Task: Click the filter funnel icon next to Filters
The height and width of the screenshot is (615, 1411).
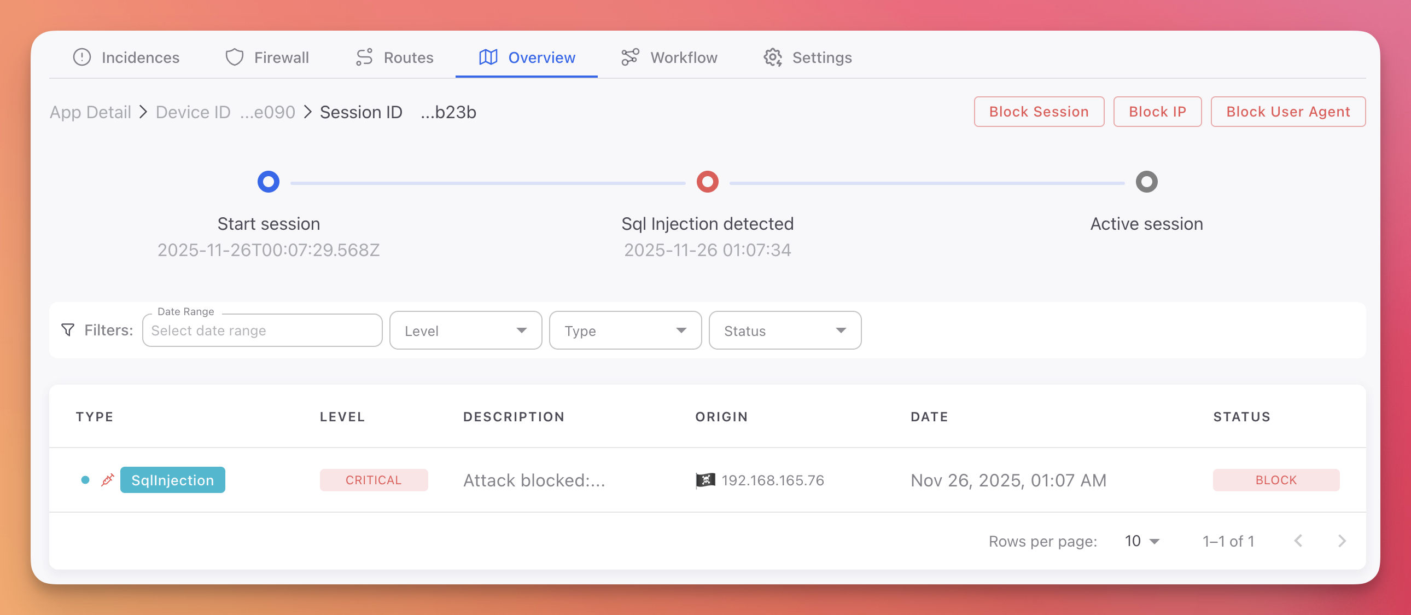Action: 67,330
